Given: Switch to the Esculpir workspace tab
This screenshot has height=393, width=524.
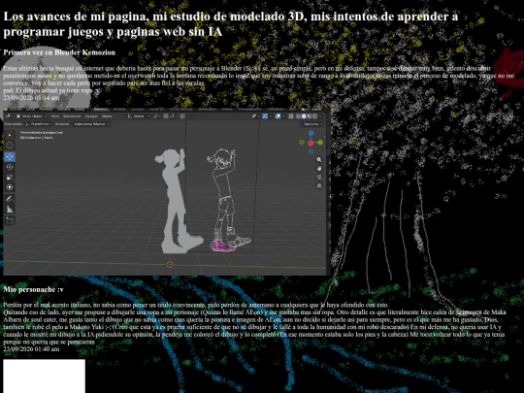Looking at the screenshot, I should (x=138, y=109).
